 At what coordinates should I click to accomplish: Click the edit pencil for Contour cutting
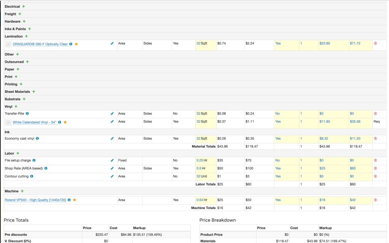point(112,176)
